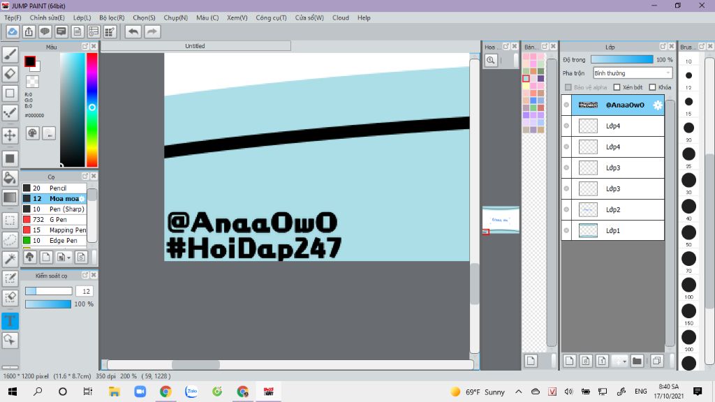715x402 pixels.
Task: Click the brush size value field 12
Action: pos(86,291)
